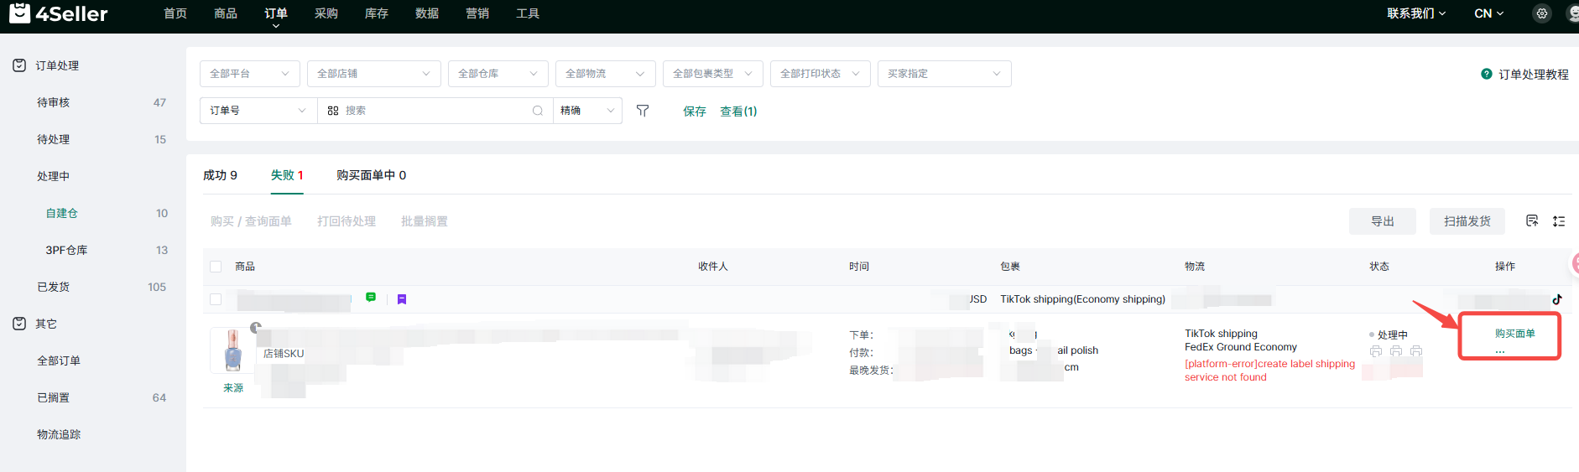Click the purple bookmark note icon
The height and width of the screenshot is (472, 1579).
click(402, 299)
